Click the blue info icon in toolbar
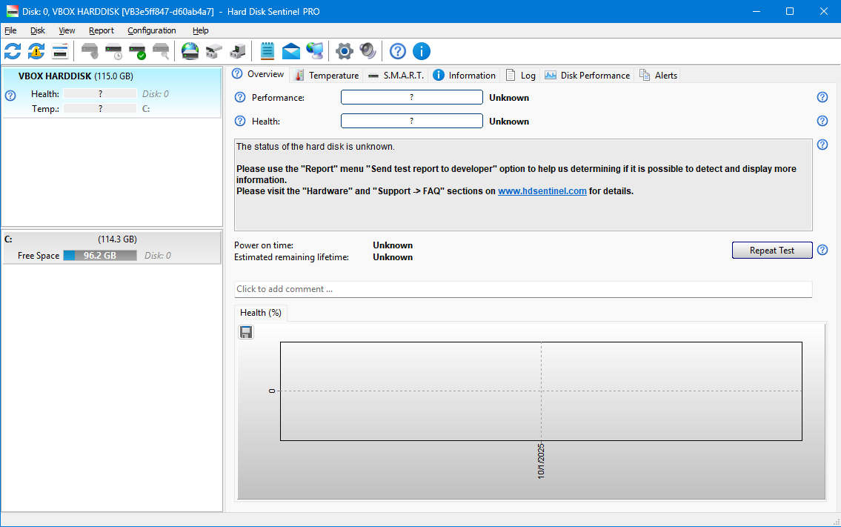Image resolution: width=841 pixels, height=527 pixels. click(x=421, y=51)
